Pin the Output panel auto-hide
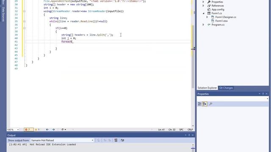This screenshot has height=152, width=271. [x=189, y=135]
